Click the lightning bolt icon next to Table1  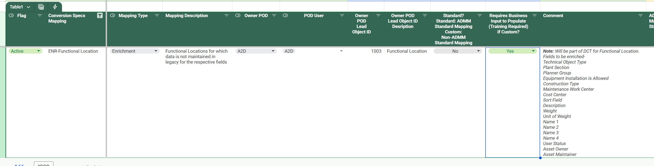(55, 7)
